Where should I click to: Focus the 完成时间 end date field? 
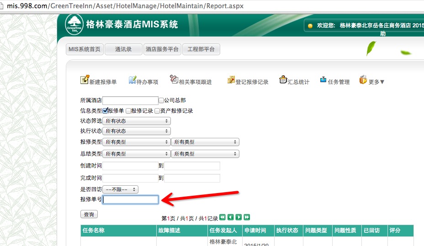[x=192, y=178]
